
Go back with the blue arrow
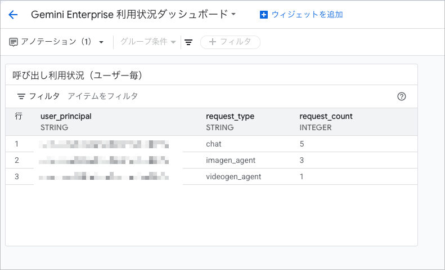pyautogui.click(x=13, y=15)
